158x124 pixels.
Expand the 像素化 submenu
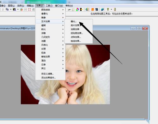(x=50, y=14)
